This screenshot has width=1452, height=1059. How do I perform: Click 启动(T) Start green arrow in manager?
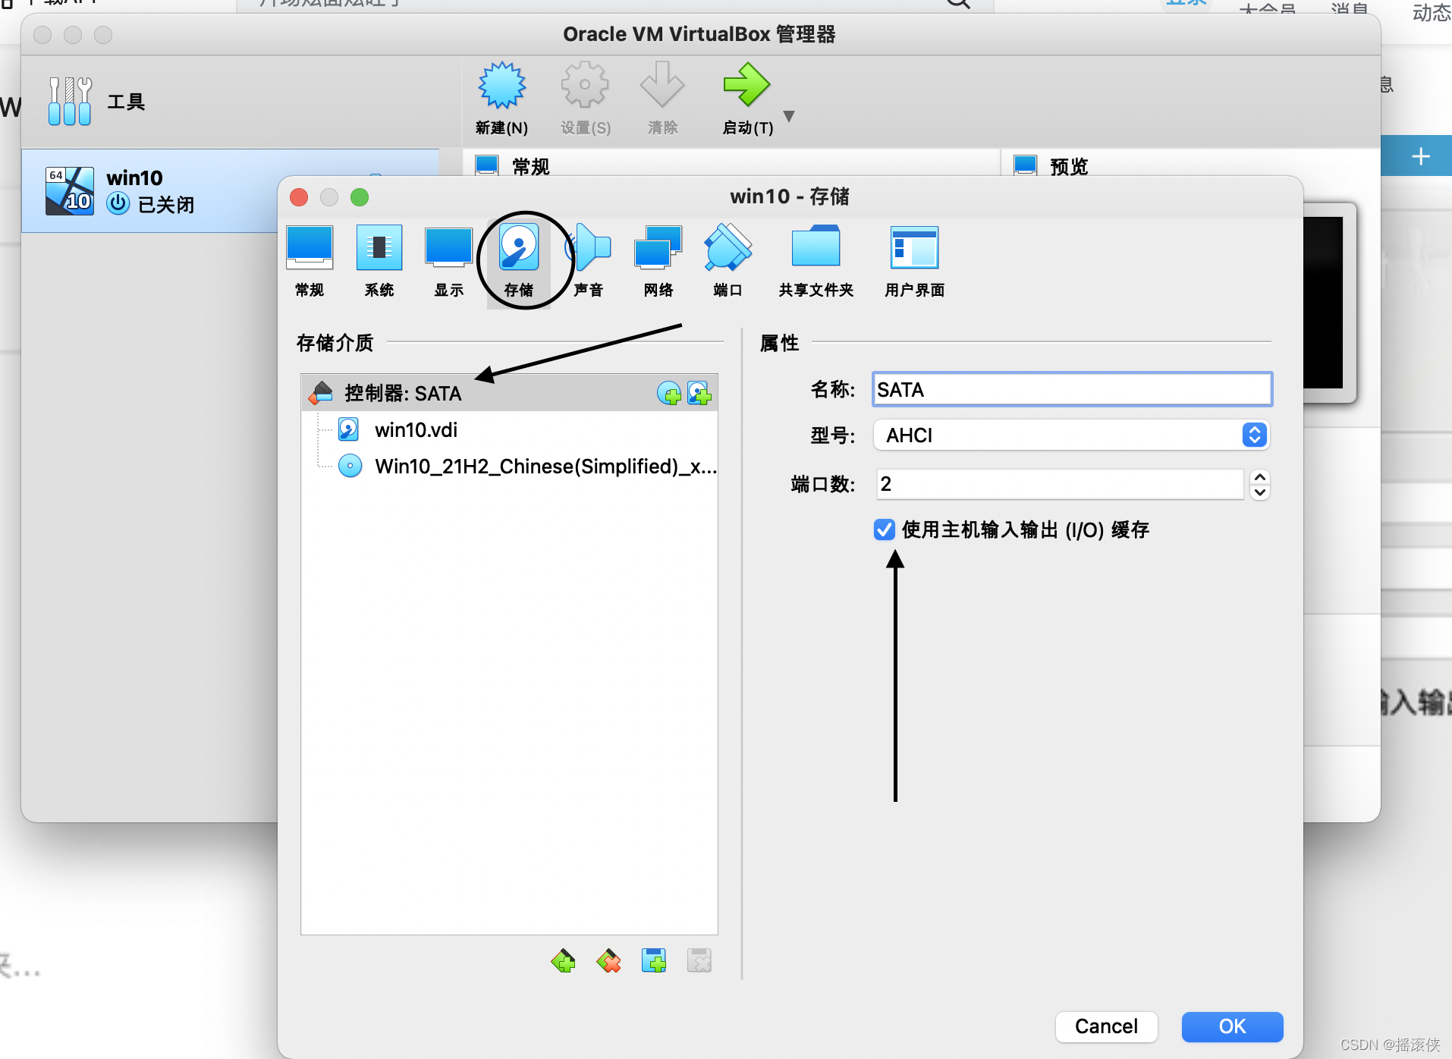coord(747,99)
